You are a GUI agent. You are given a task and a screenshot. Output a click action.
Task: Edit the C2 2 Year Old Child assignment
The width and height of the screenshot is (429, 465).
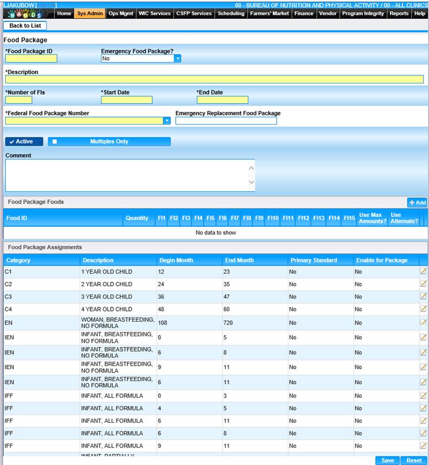click(423, 283)
